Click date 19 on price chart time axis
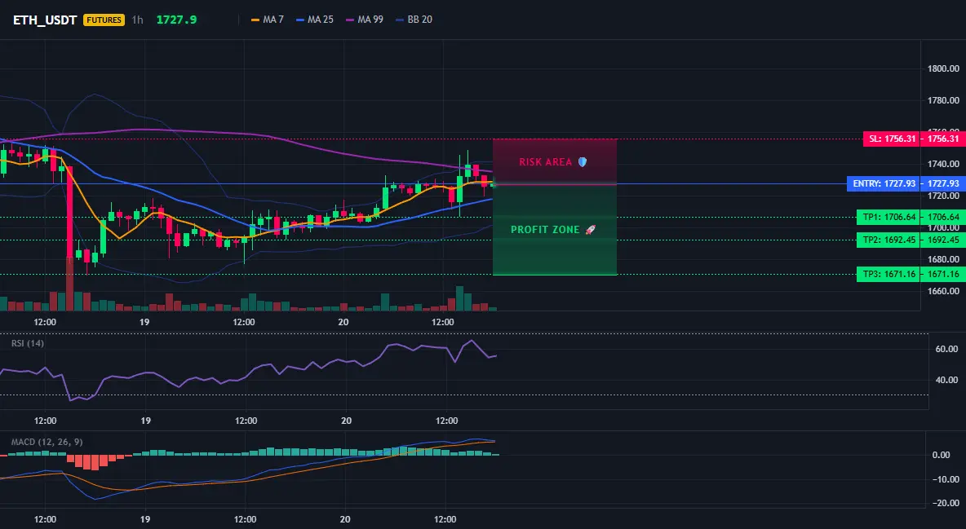The width and height of the screenshot is (966, 529). coord(144,322)
